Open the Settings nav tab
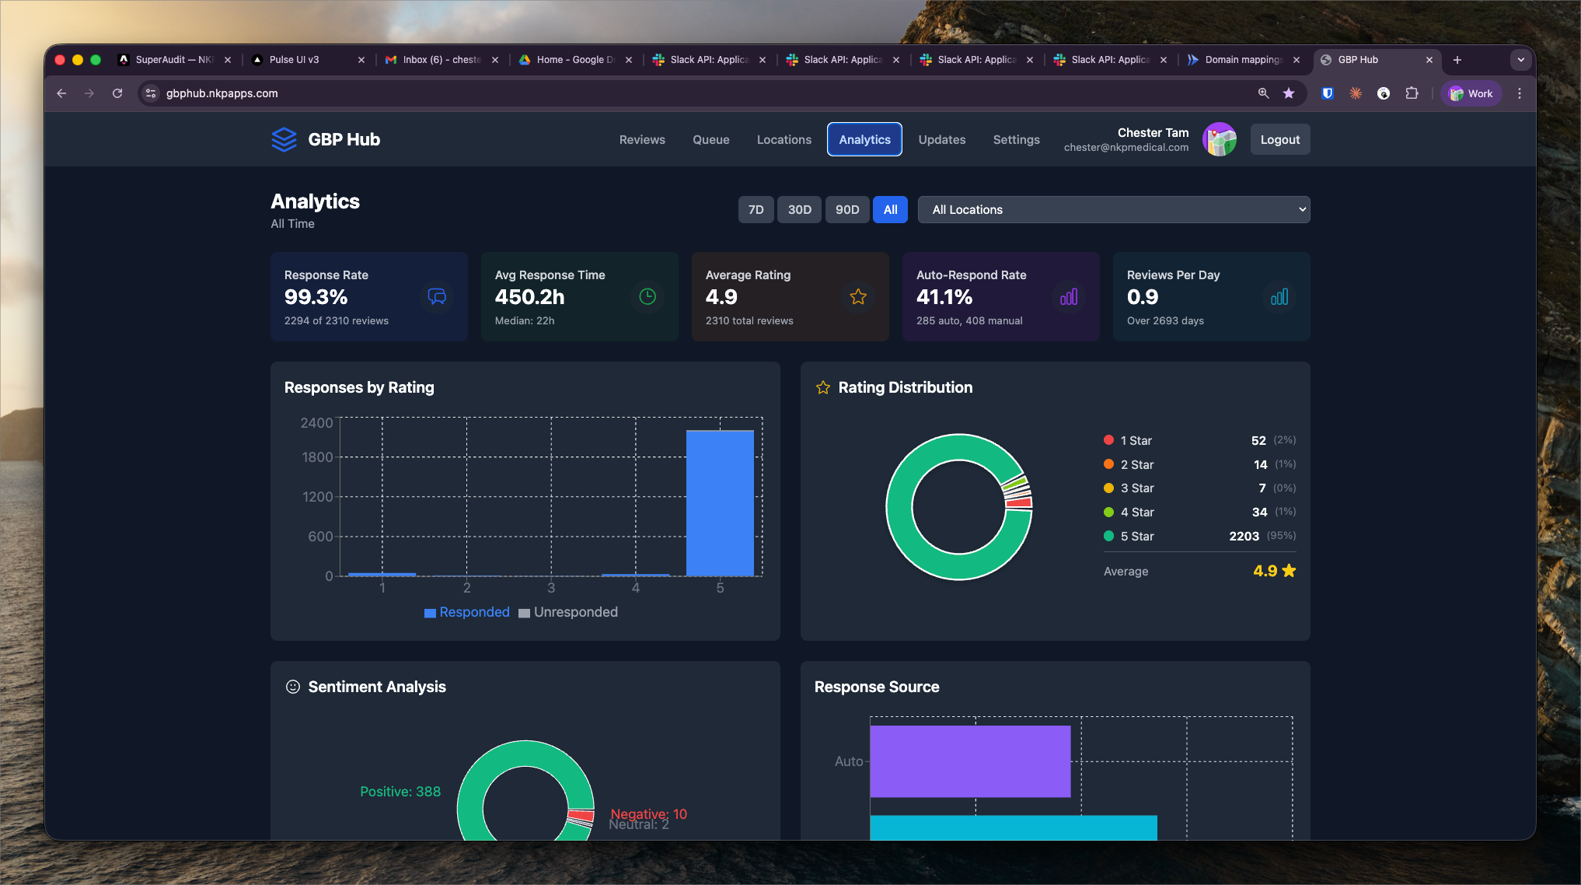1581x885 pixels. pos(1016,140)
